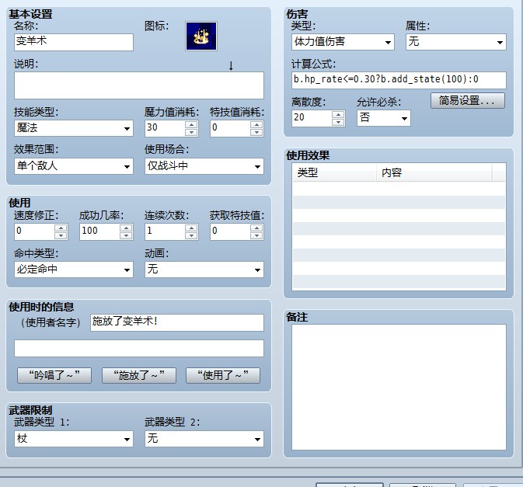Click the first empty row in 使用效果 list

399,189
